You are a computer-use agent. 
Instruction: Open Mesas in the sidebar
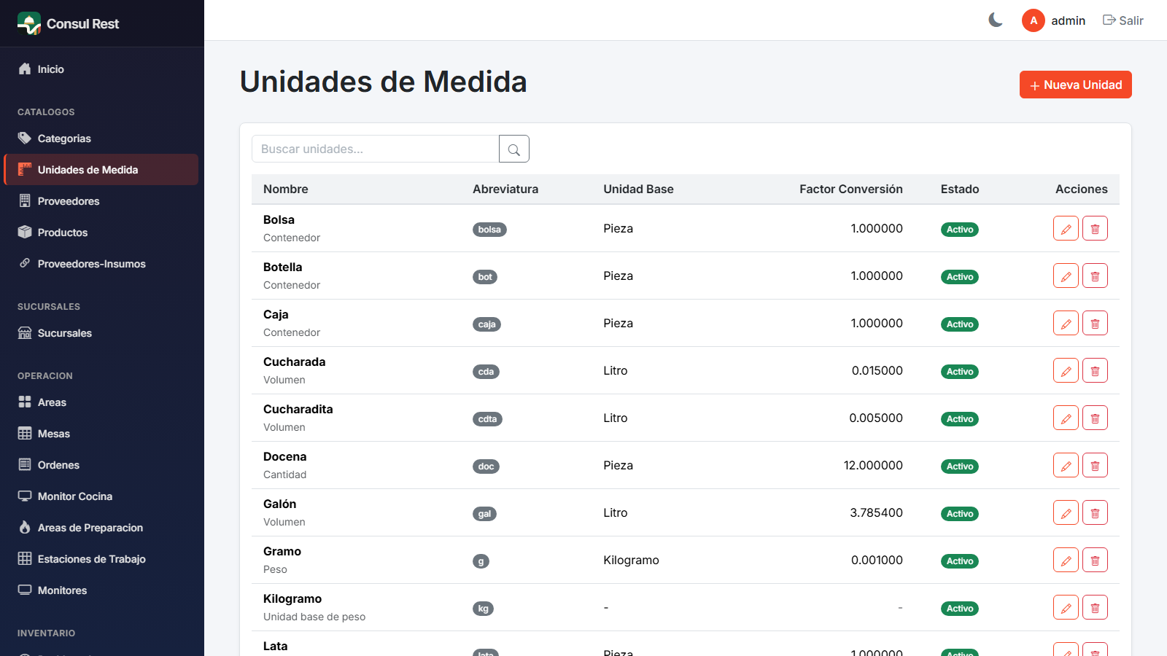(x=101, y=434)
